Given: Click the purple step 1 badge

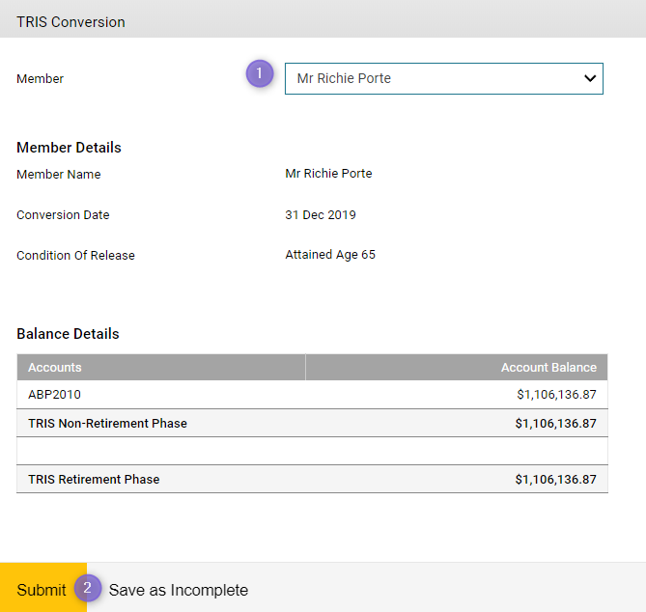Looking at the screenshot, I should [260, 74].
